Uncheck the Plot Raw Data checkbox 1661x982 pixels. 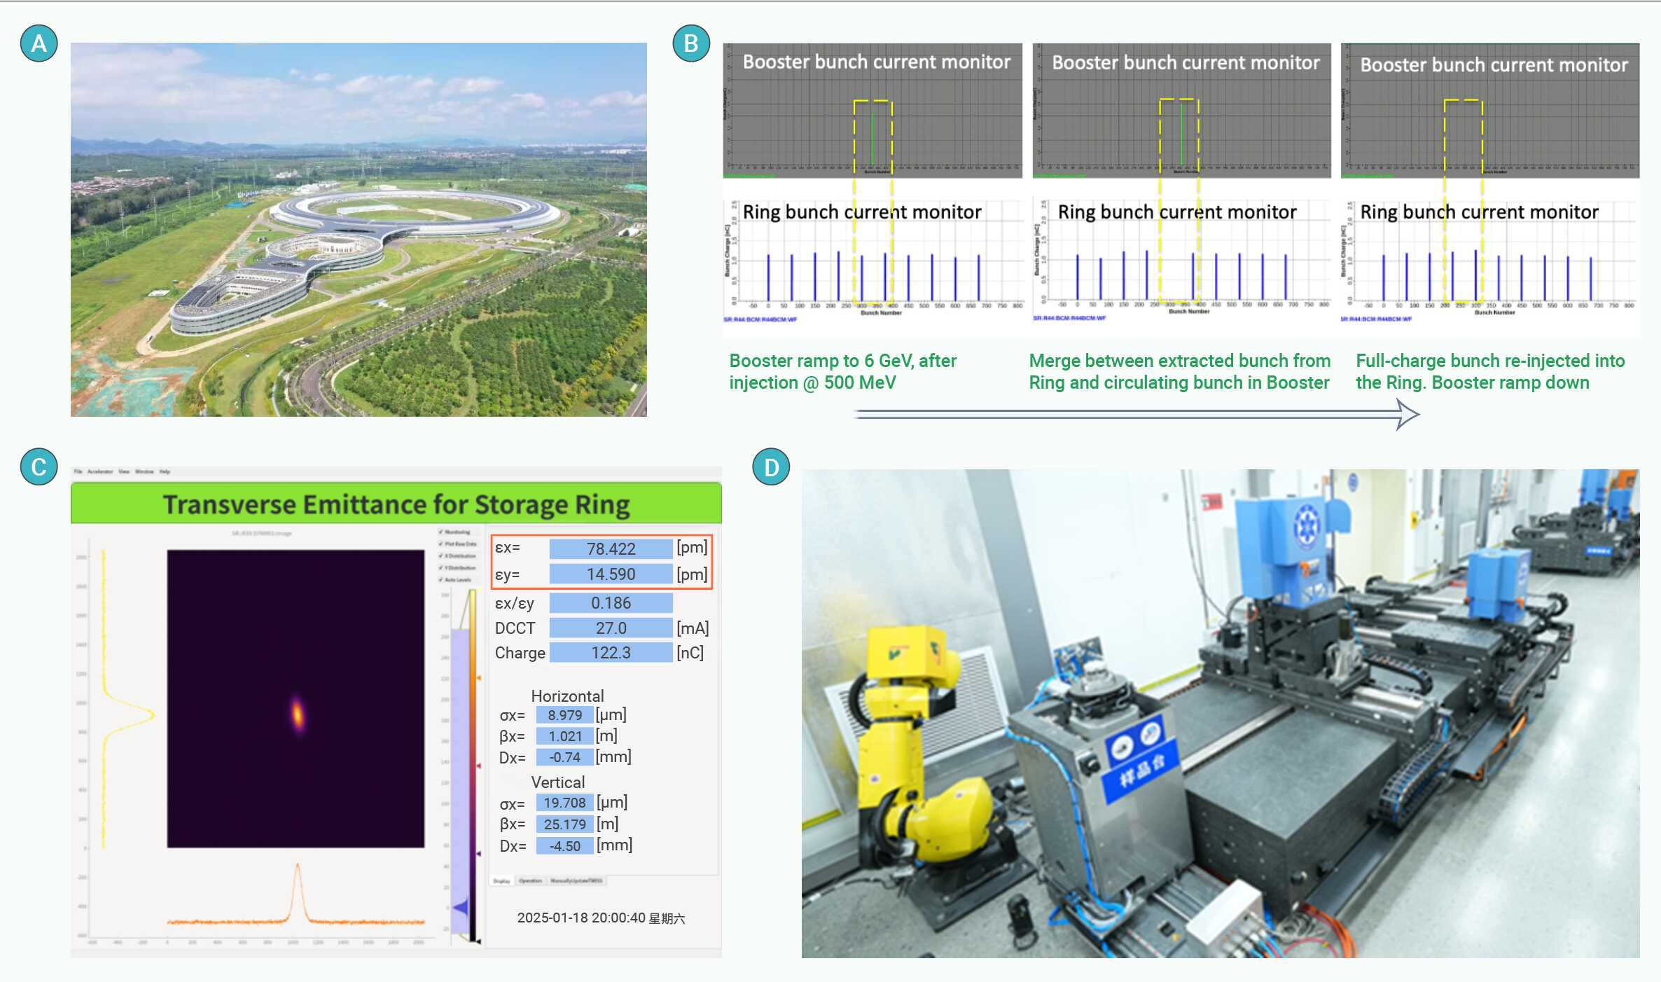click(440, 544)
